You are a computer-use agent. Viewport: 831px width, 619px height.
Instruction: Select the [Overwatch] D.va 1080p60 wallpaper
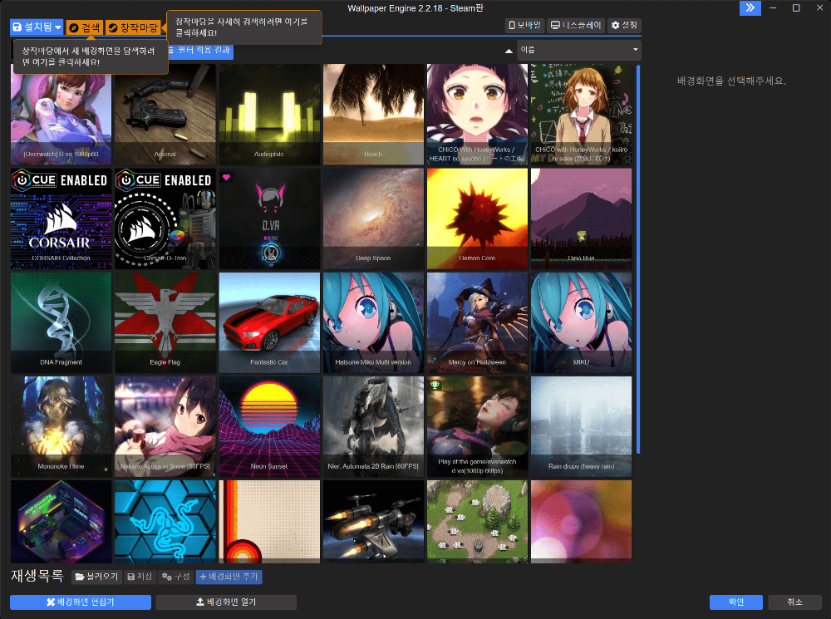point(61,115)
